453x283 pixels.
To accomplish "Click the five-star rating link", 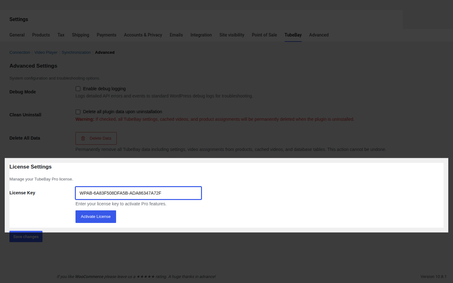I will tap(146, 277).
